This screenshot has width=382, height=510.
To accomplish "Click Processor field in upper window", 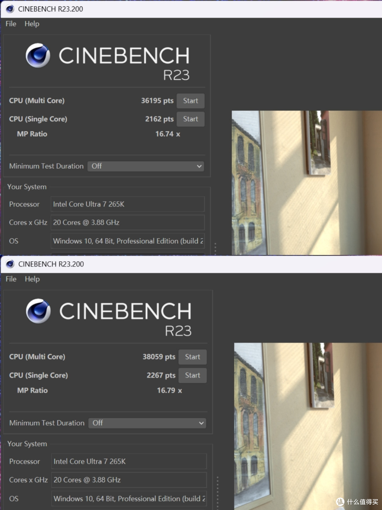I will tap(128, 204).
